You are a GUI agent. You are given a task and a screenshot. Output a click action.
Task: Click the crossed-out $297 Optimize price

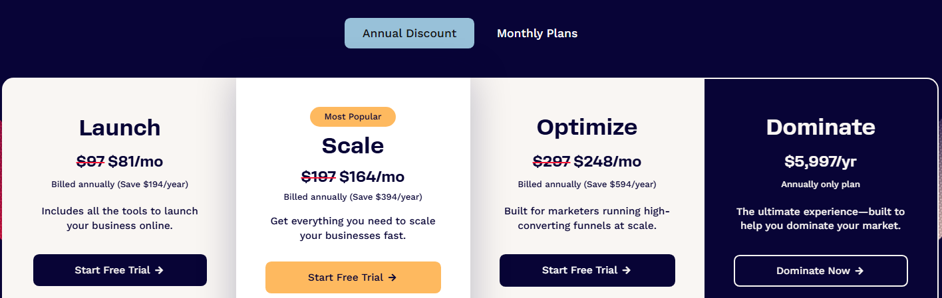551,161
